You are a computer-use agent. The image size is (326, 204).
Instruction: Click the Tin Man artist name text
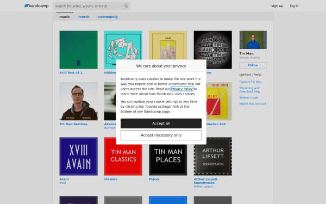click(x=246, y=53)
